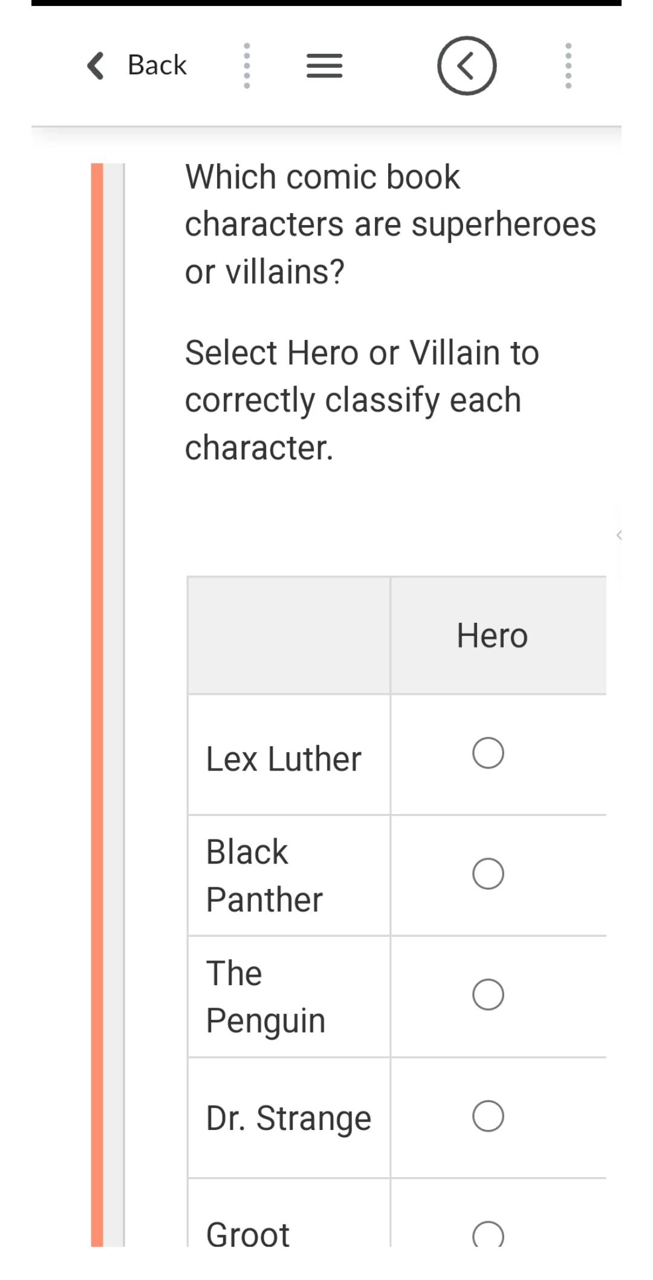The image size is (653, 1280).
Task: Select Hero for The Penguin
Action: click(x=488, y=995)
